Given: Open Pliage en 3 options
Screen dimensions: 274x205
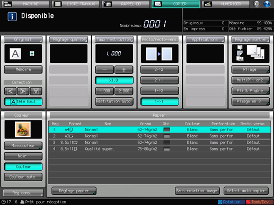Looking at the screenshot, I should (x=251, y=101).
